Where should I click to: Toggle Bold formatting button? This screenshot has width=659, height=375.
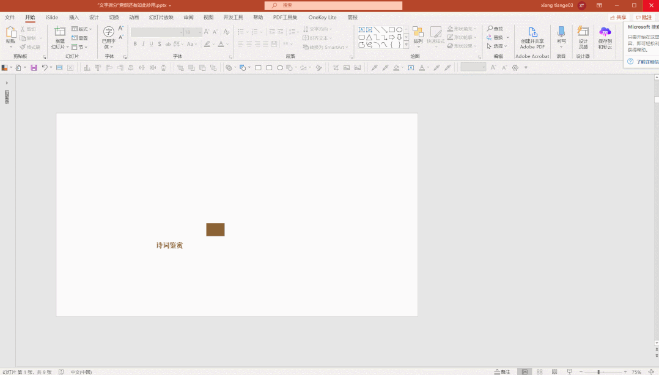[x=135, y=44]
